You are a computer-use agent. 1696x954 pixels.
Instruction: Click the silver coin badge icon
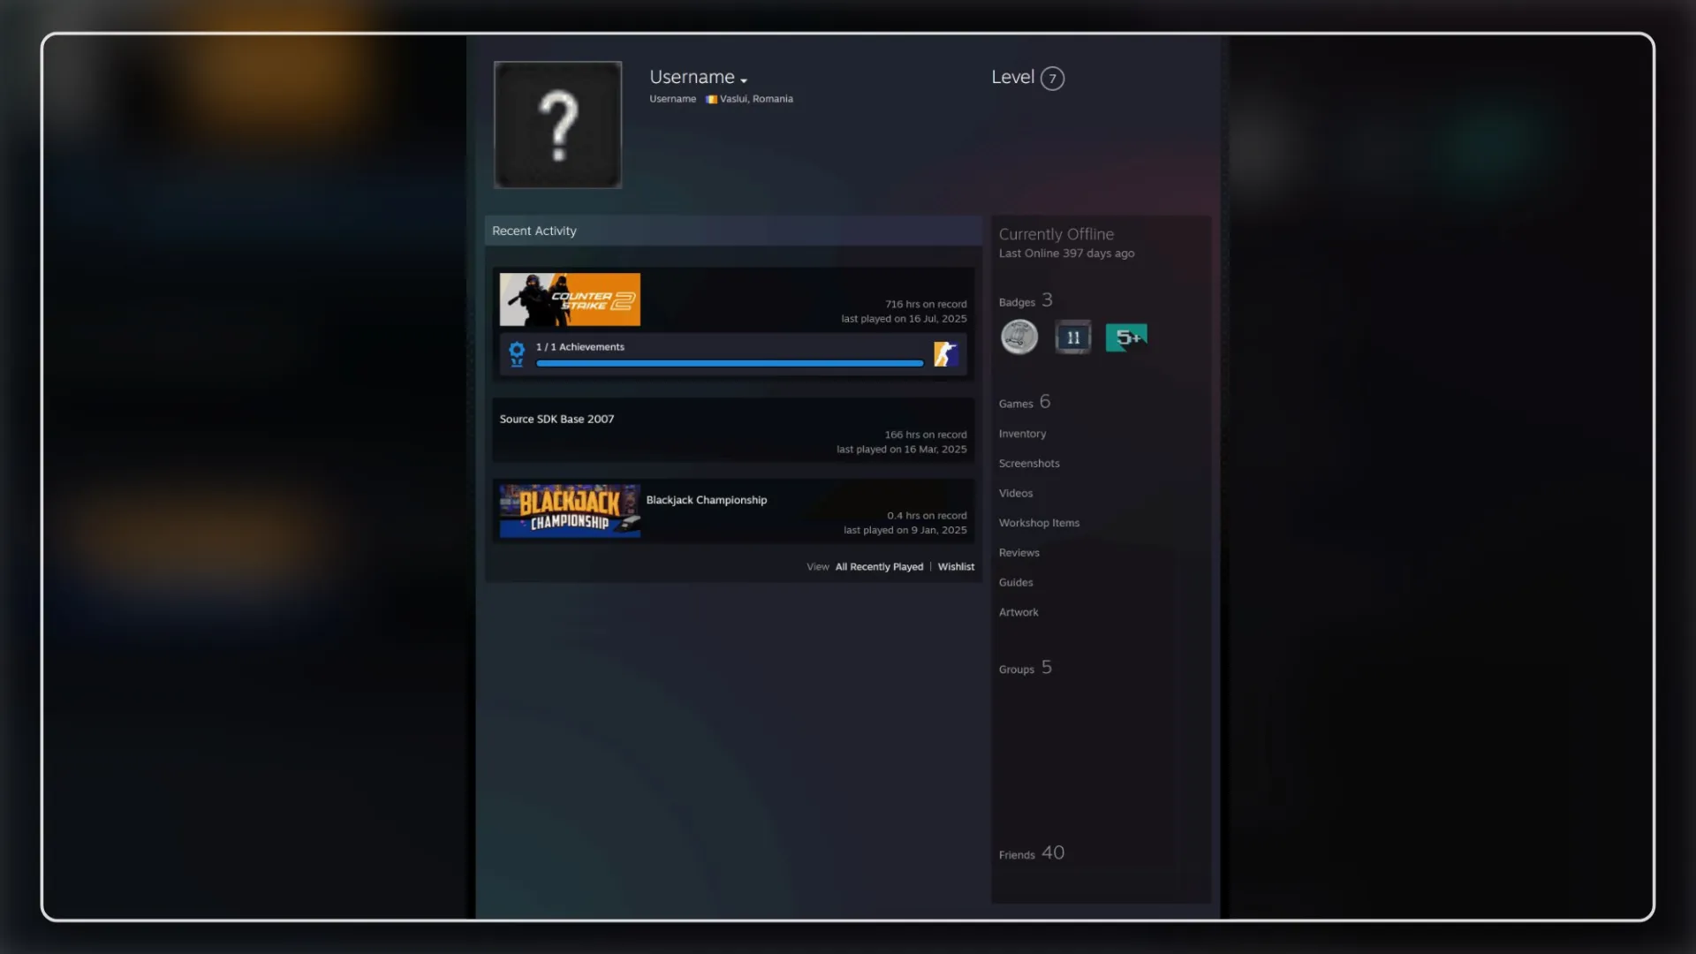[x=1019, y=337]
